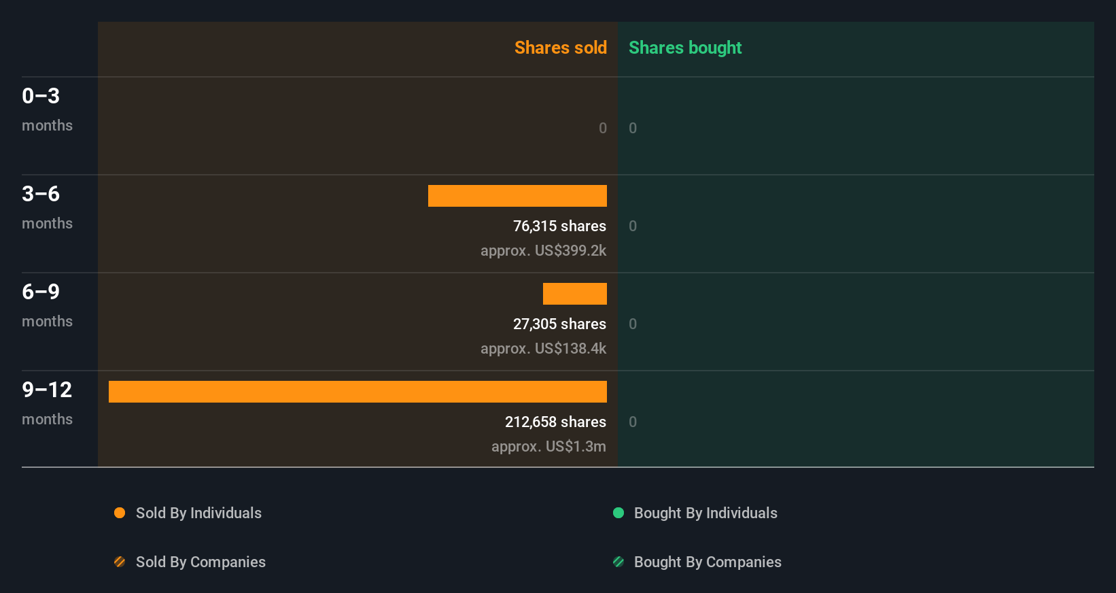Click the shares bought zero in 0–3 months row
1116x593 pixels.
point(633,129)
